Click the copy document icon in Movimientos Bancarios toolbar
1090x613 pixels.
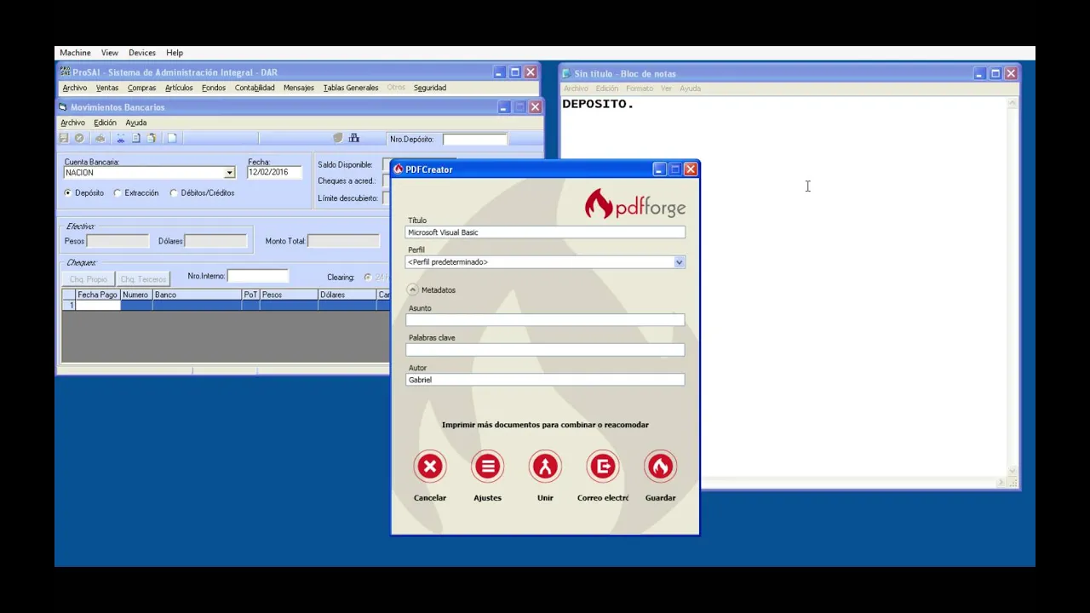click(136, 139)
